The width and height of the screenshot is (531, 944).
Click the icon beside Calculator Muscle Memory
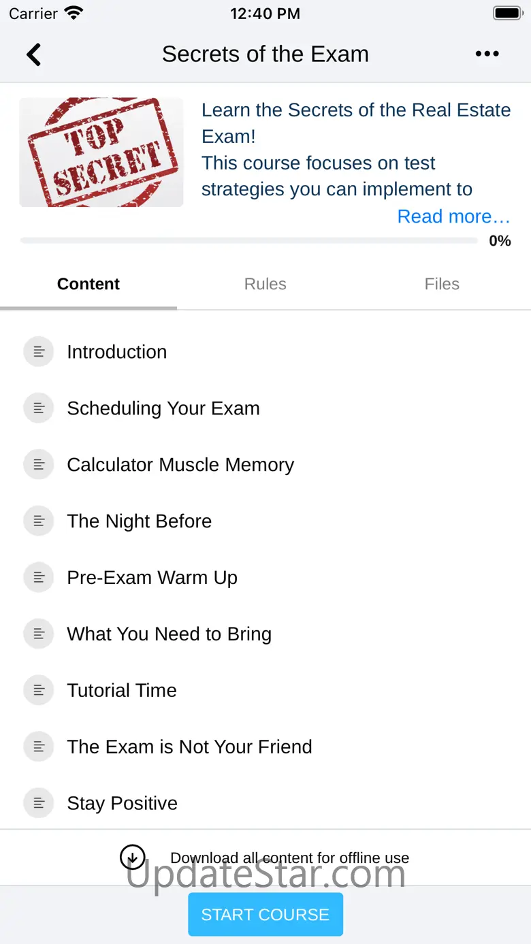click(x=39, y=465)
